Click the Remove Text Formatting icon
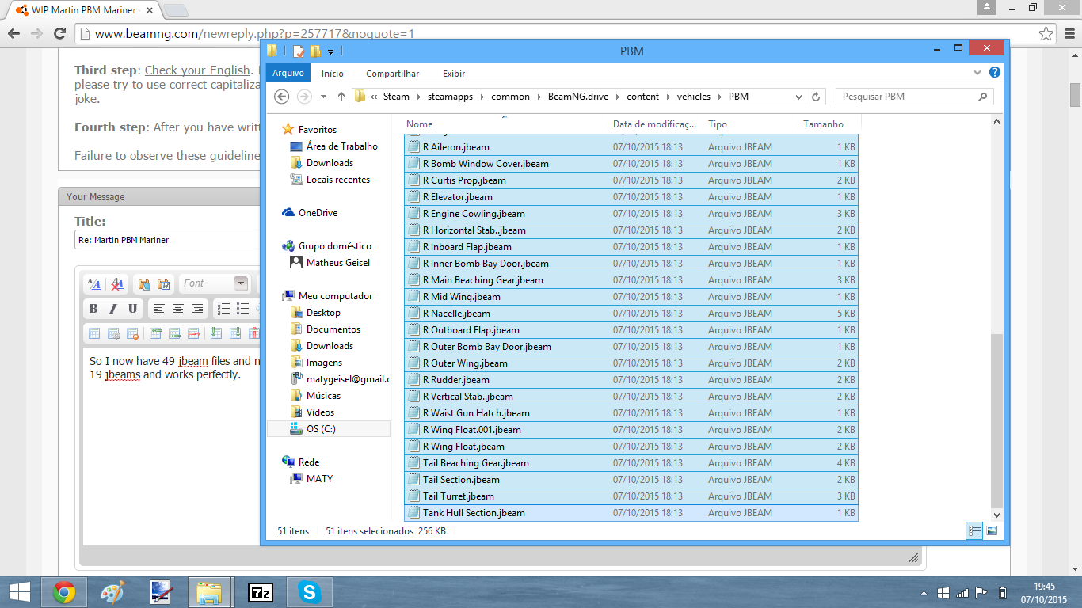 click(x=117, y=283)
